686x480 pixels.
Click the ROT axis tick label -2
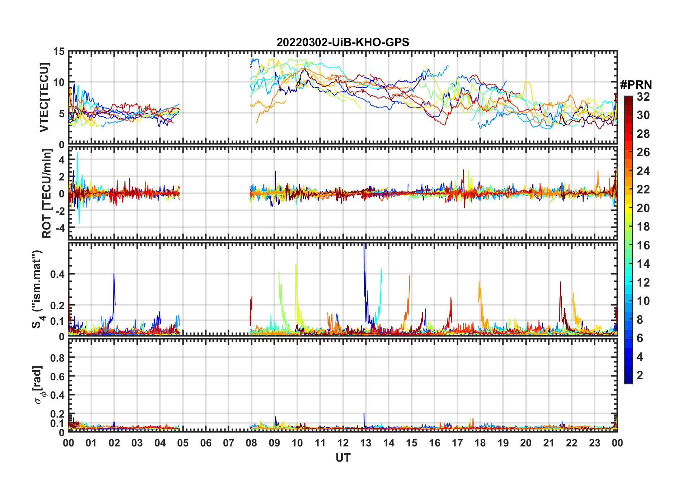point(60,211)
